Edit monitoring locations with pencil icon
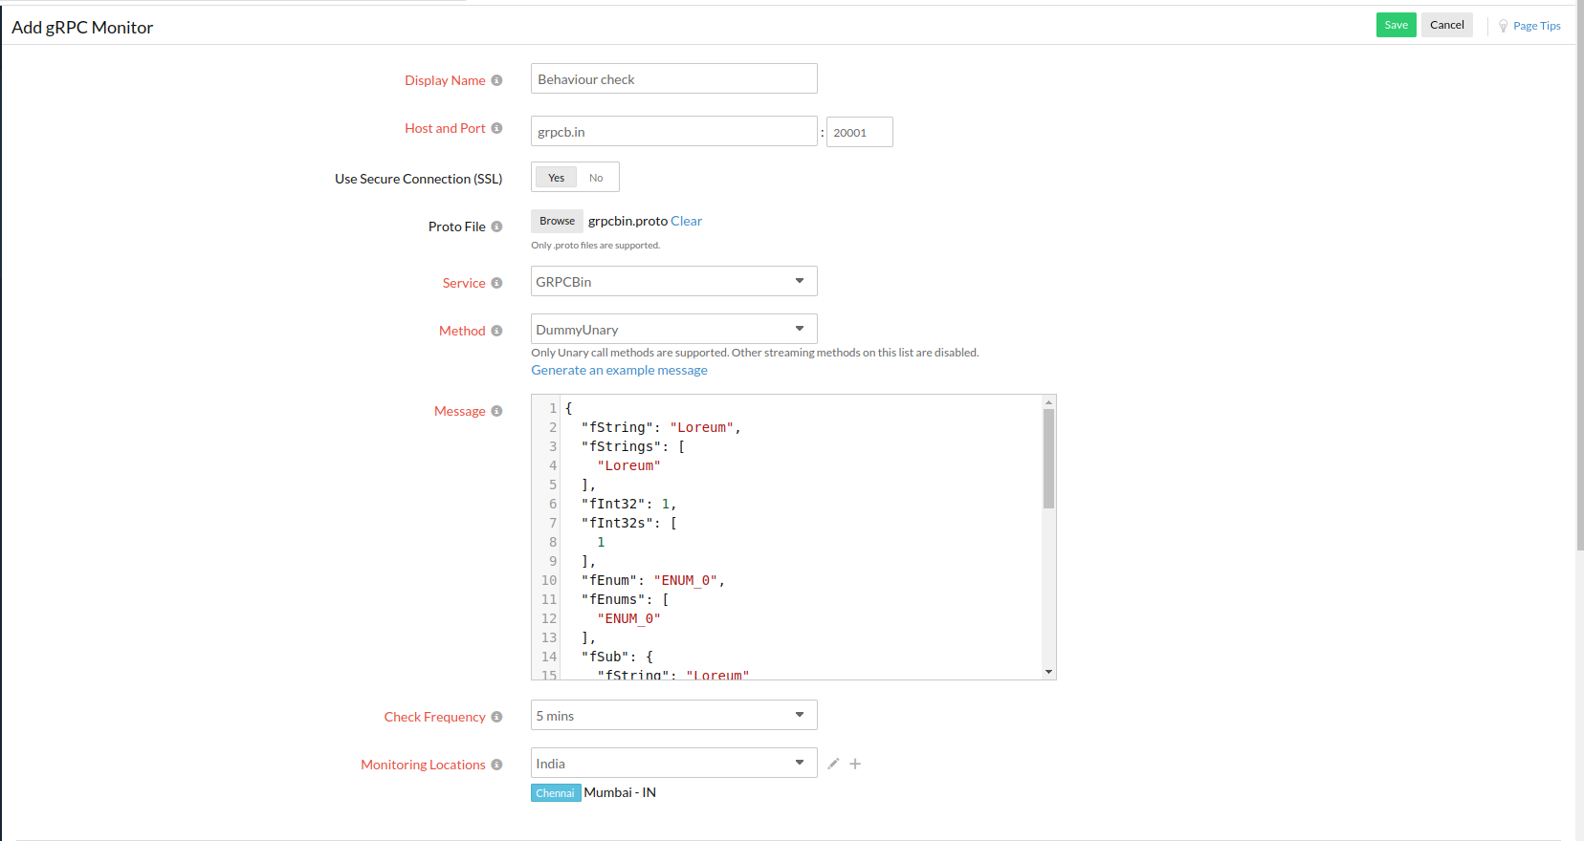Screen dimensions: 1584x841 click(x=833, y=764)
